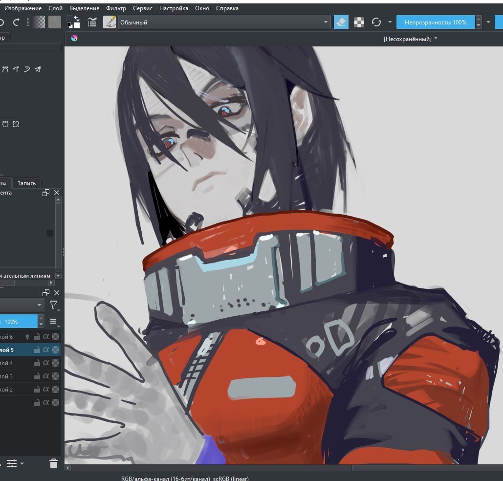The height and width of the screenshot is (481, 503).
Task: Swap foreground and background colors
Action: 77,18
